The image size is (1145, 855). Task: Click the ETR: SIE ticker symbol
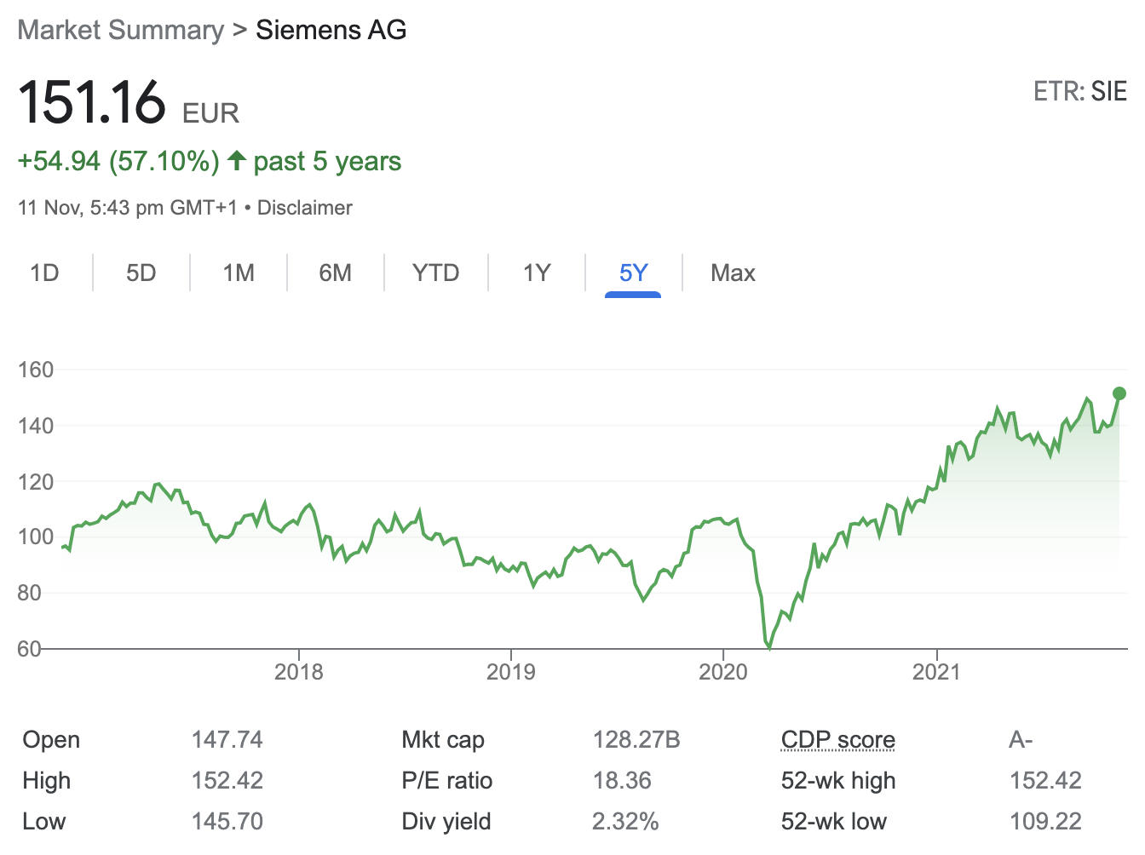(x=1079, y=91)
